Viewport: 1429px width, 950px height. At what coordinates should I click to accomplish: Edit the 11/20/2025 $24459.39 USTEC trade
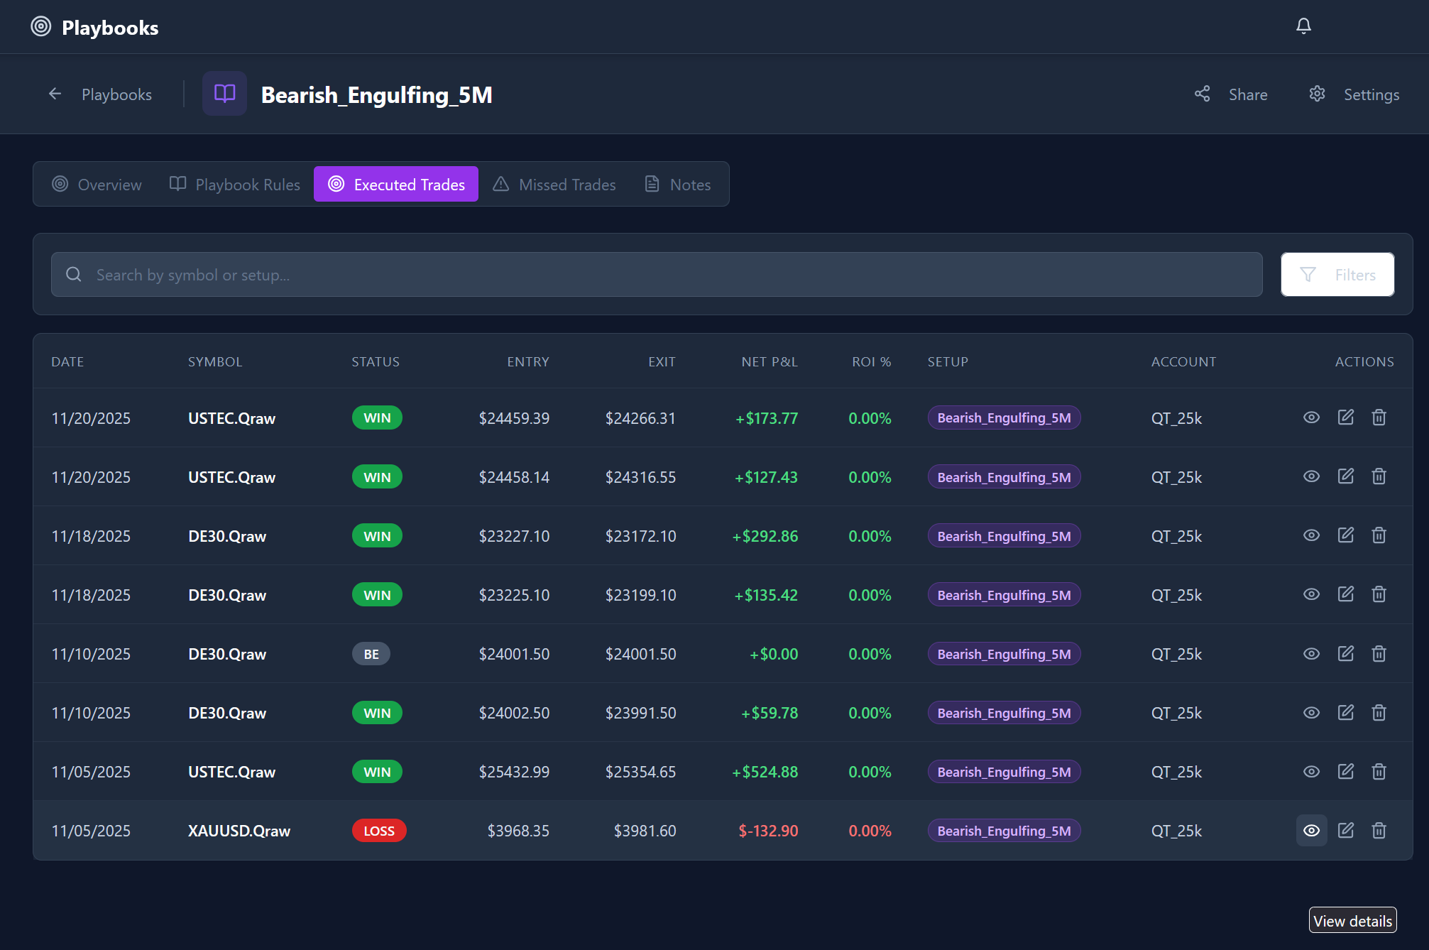pyautogui.click(x=1345, y=417)
